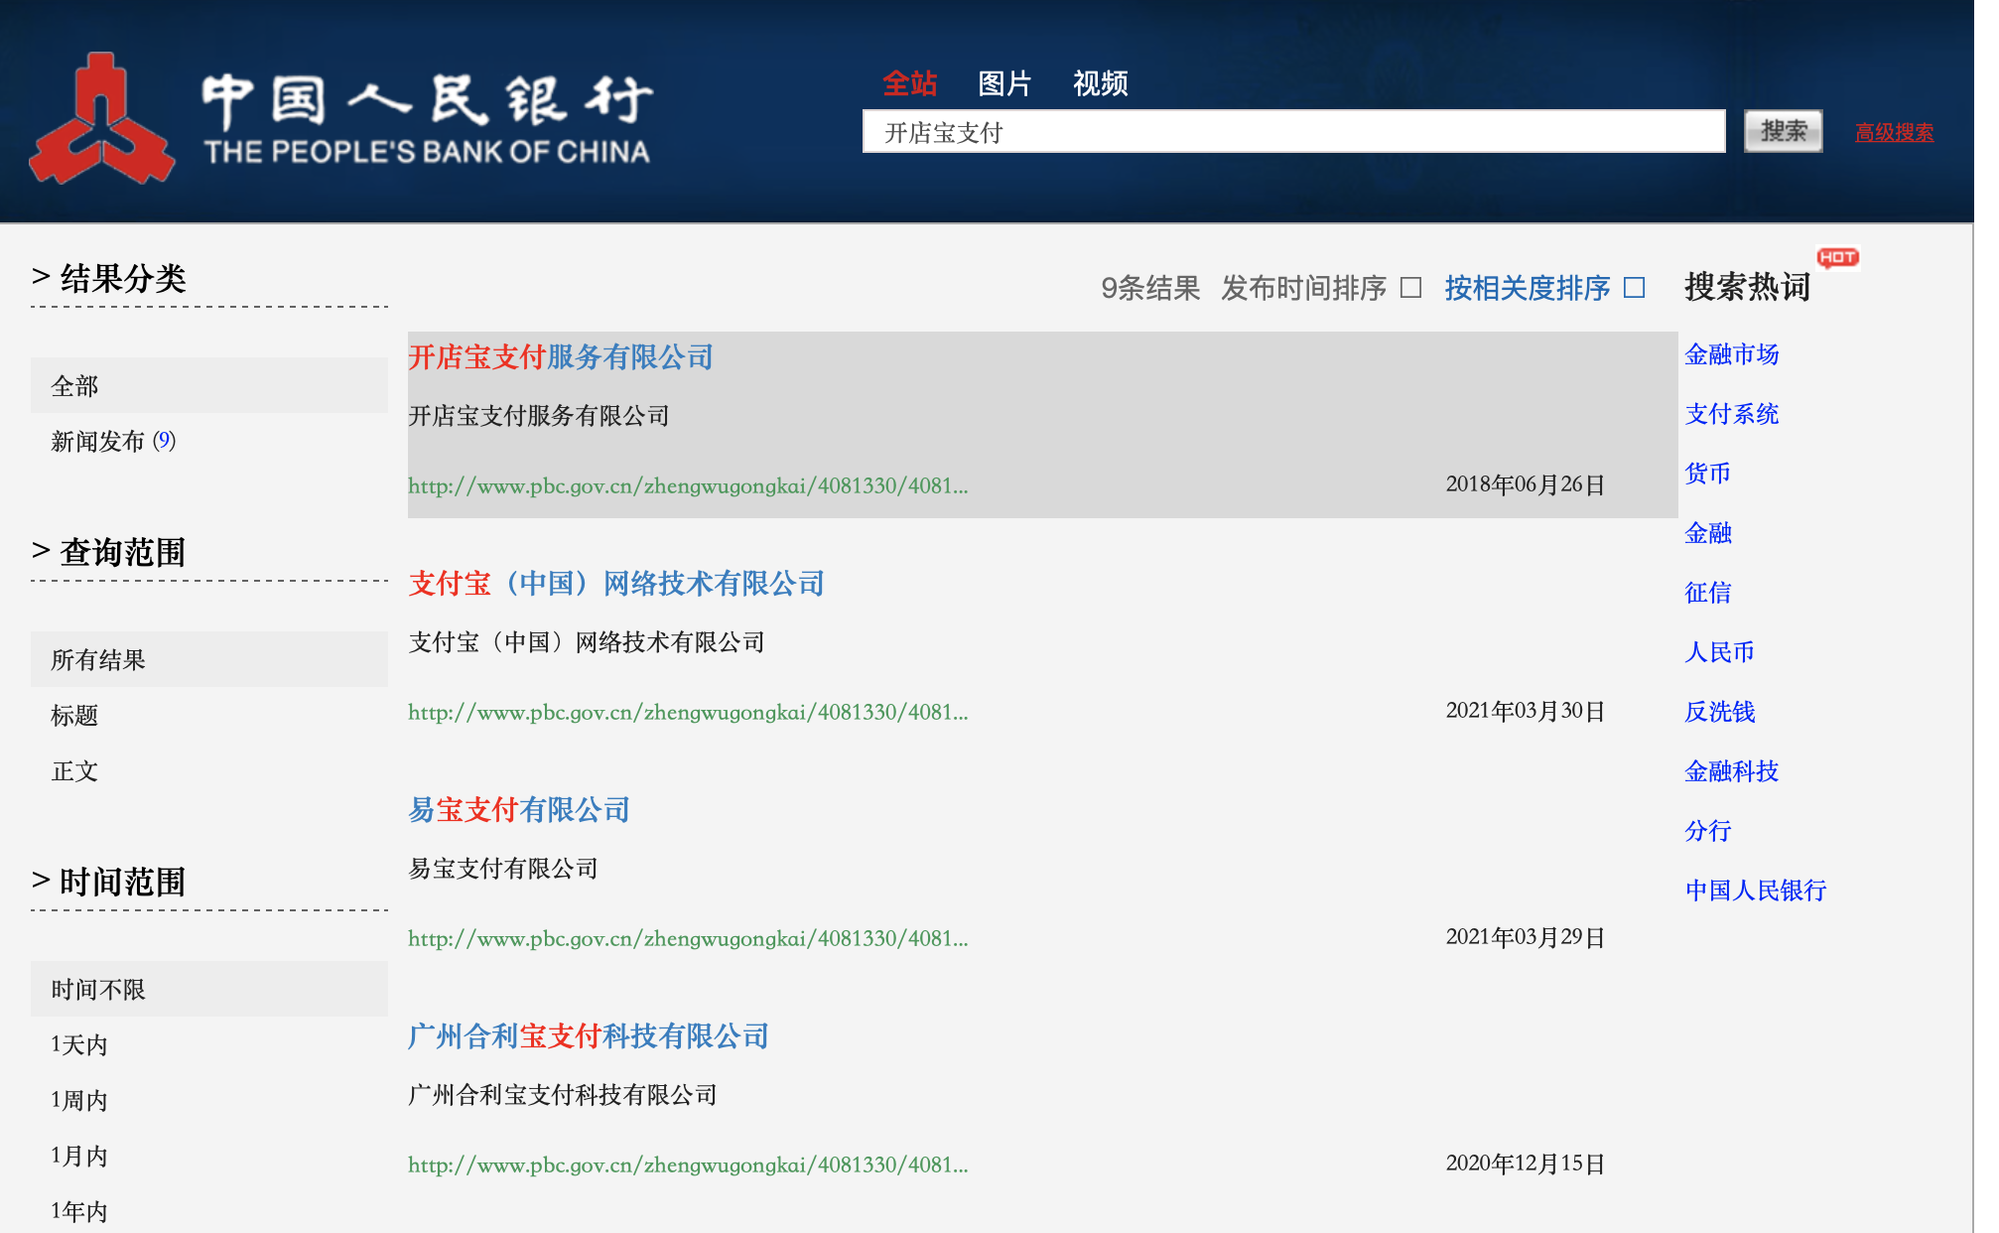The image size is (1999, 1233).
Task: Click hot search term 金融市场
Action: [1732, 354]
